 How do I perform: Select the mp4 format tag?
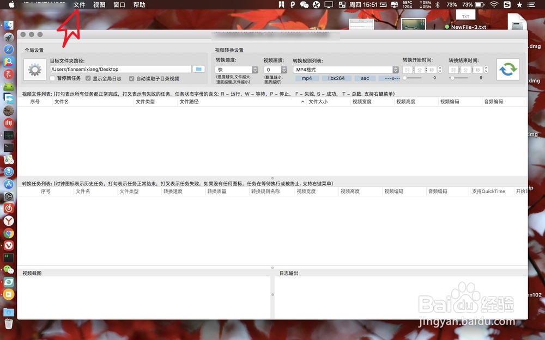coord(307,78)
